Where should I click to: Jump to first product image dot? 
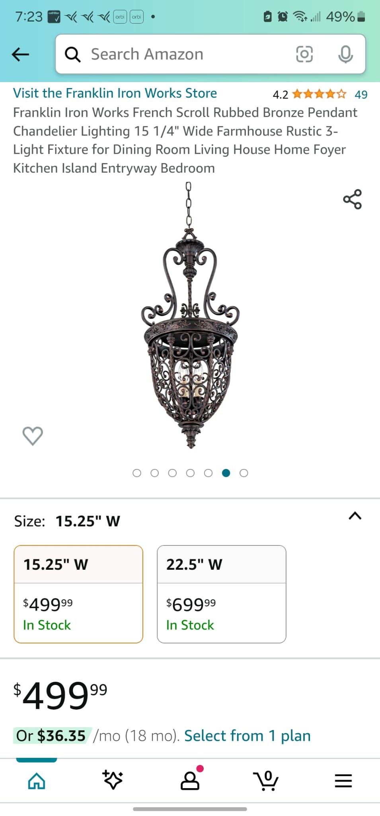(137, 473)
